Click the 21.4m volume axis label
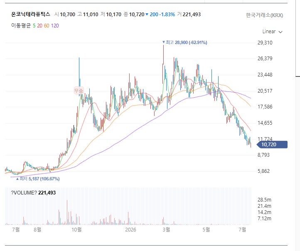Image resolution: width=300 pixels, height=251 pixels. 264,206
